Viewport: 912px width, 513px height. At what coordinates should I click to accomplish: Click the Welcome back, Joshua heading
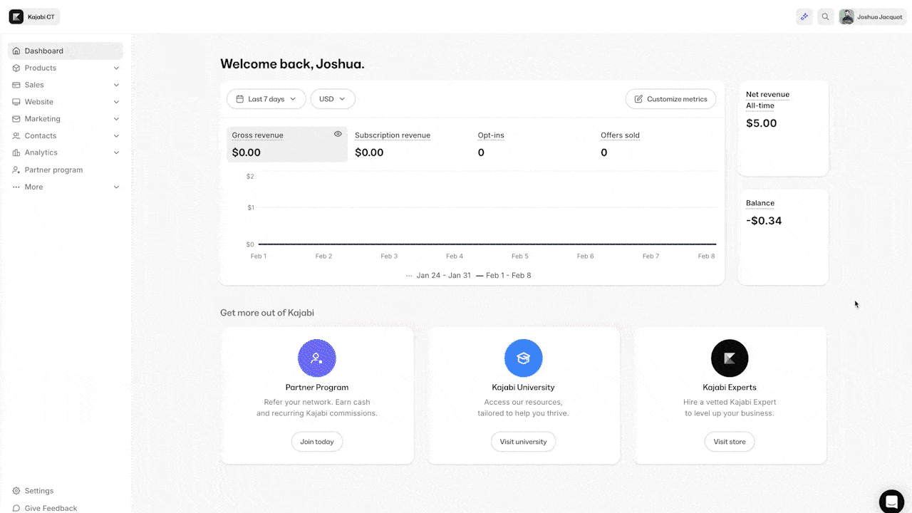click(x=292, y=64)
